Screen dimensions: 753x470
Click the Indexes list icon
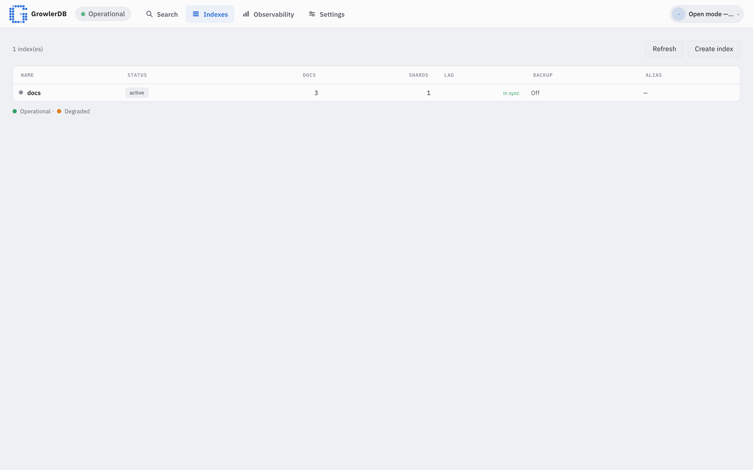(x=196, y=14)
